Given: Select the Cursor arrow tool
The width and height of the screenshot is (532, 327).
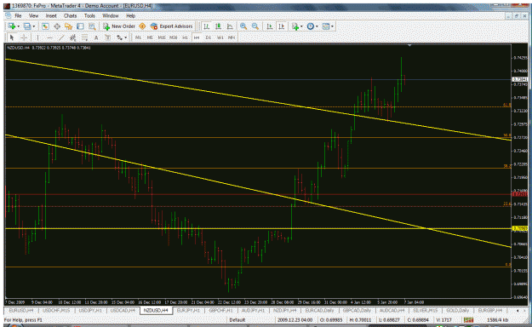Looking at the screenshot, I should point(12,37).
